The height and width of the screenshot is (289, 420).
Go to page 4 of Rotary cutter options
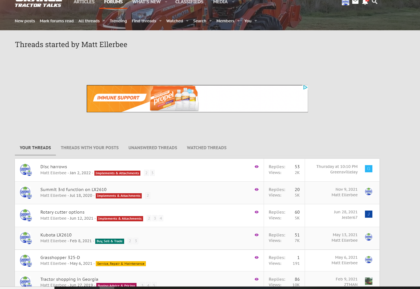(161, 218)
